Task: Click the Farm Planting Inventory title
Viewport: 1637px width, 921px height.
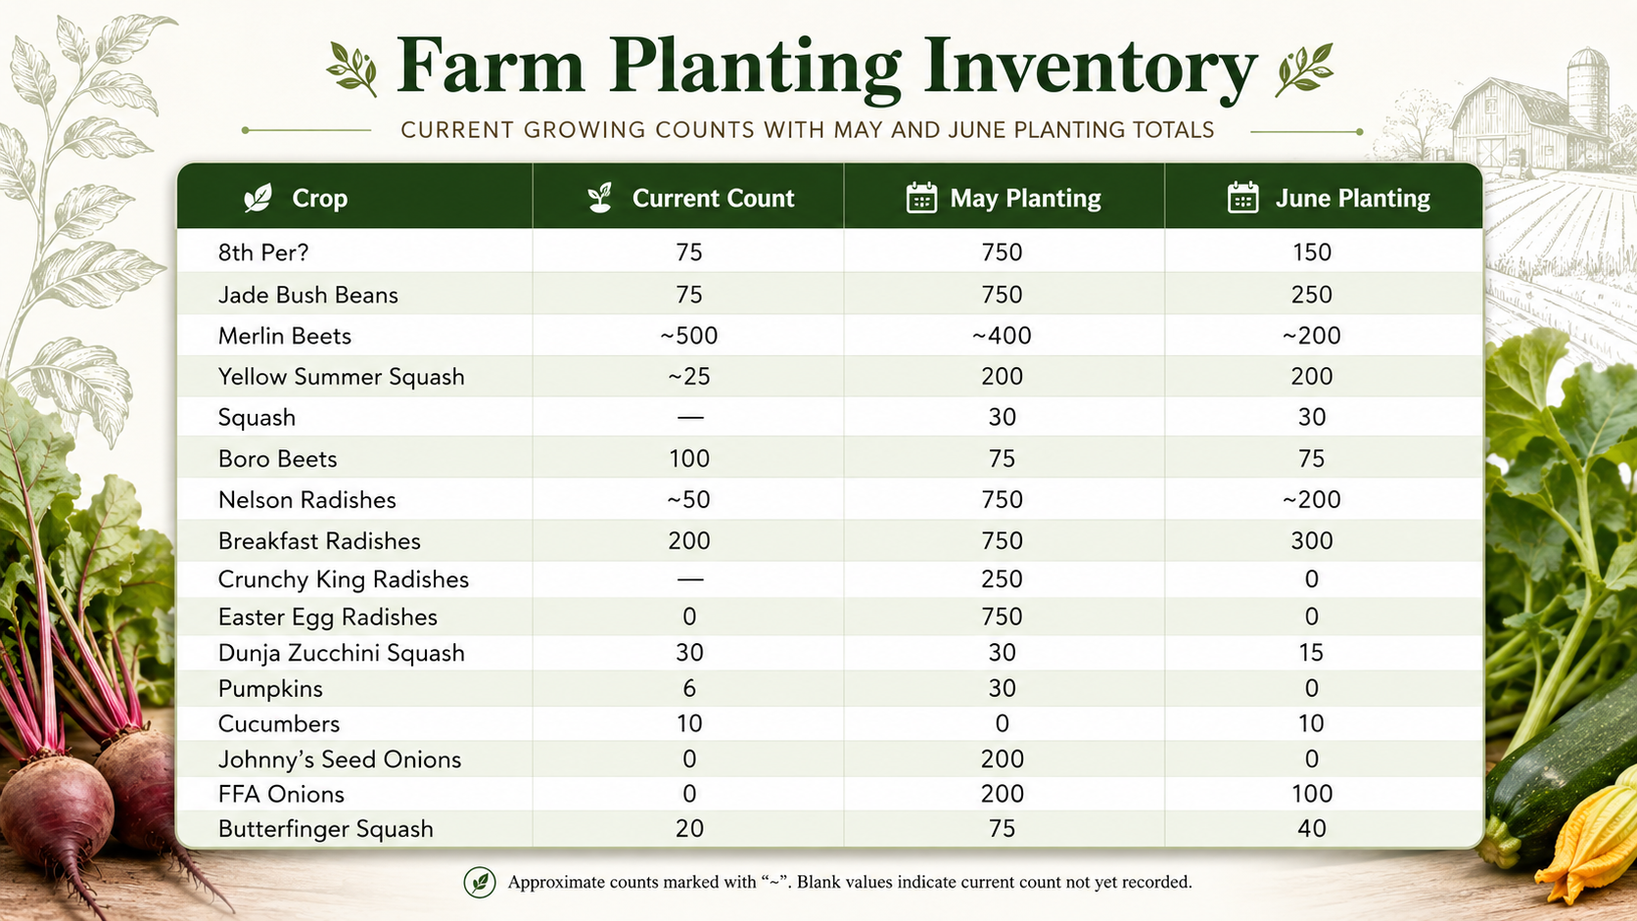Action: (826, 67)
